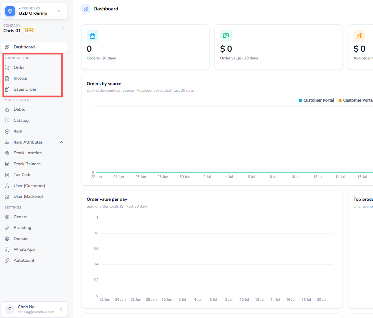This screenshot has height=318, width=373.
Task: Toggle blue Customer Portal legend swatch
Action: (x=300, y=100)
